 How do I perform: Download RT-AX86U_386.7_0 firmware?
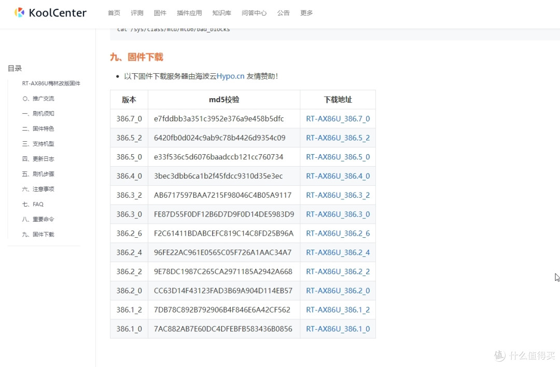[338, 119]
